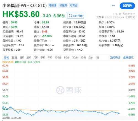Select the 1分 interval tab
The image size is (138, 121).
pos(97,58)
